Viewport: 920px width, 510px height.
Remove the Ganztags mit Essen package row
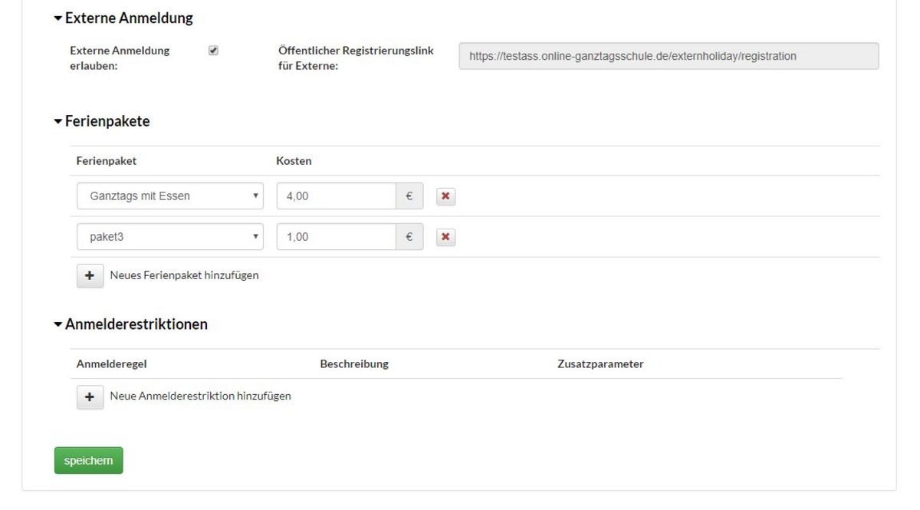(x=445, y=197)
